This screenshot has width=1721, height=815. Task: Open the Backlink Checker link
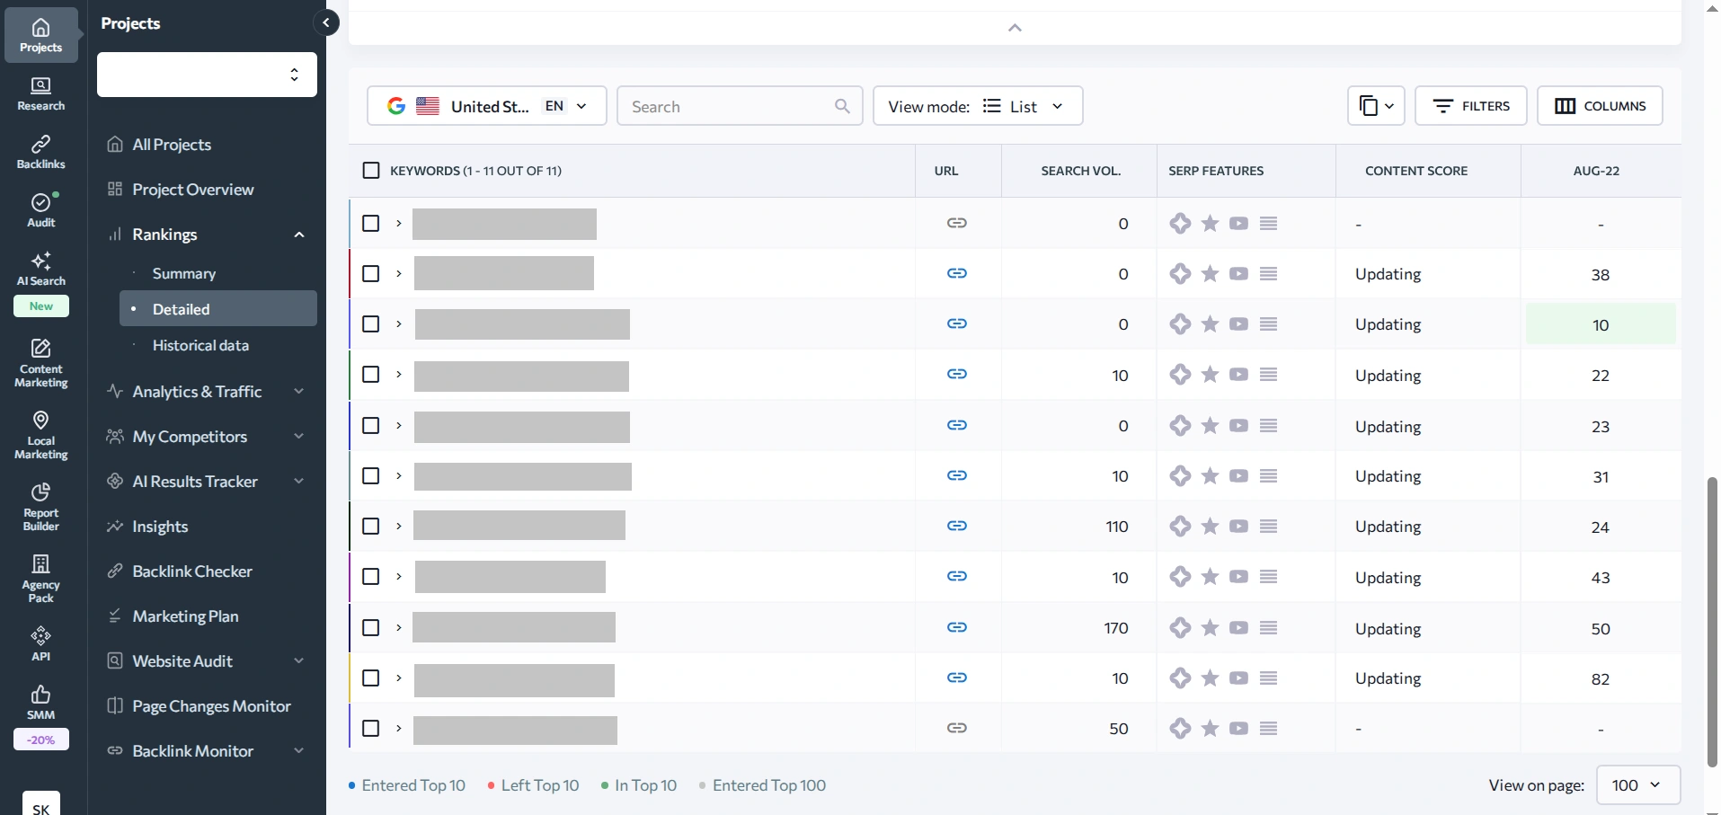point(192,571)
